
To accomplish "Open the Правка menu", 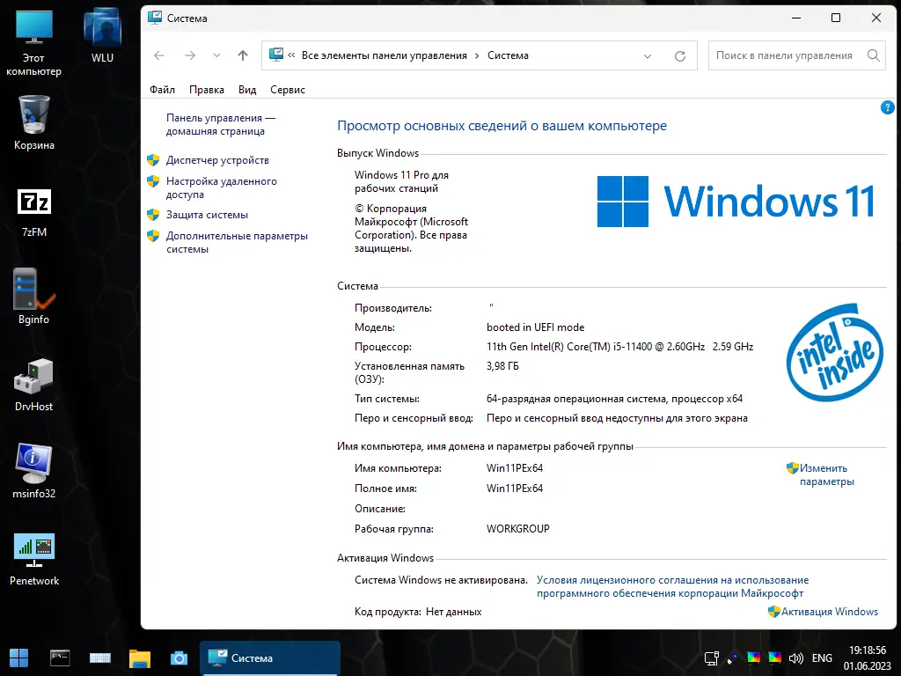I will pos(206,90).
